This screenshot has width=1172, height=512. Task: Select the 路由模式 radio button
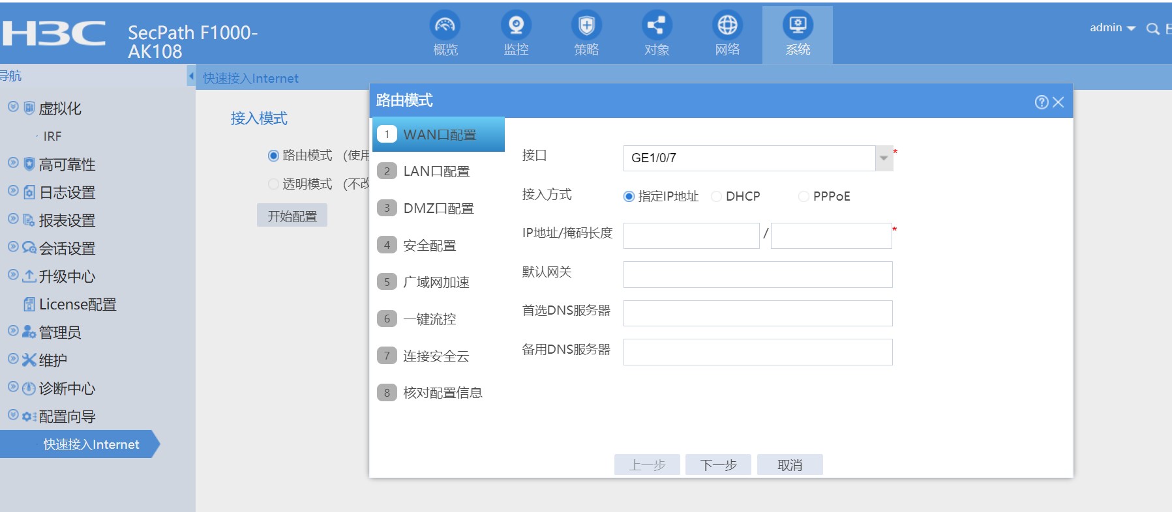pos(274,156)
